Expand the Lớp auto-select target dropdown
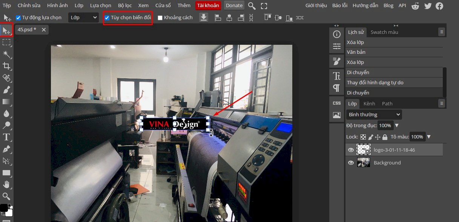The width and height of the screenshot is (459, 222). click(83, 18)
